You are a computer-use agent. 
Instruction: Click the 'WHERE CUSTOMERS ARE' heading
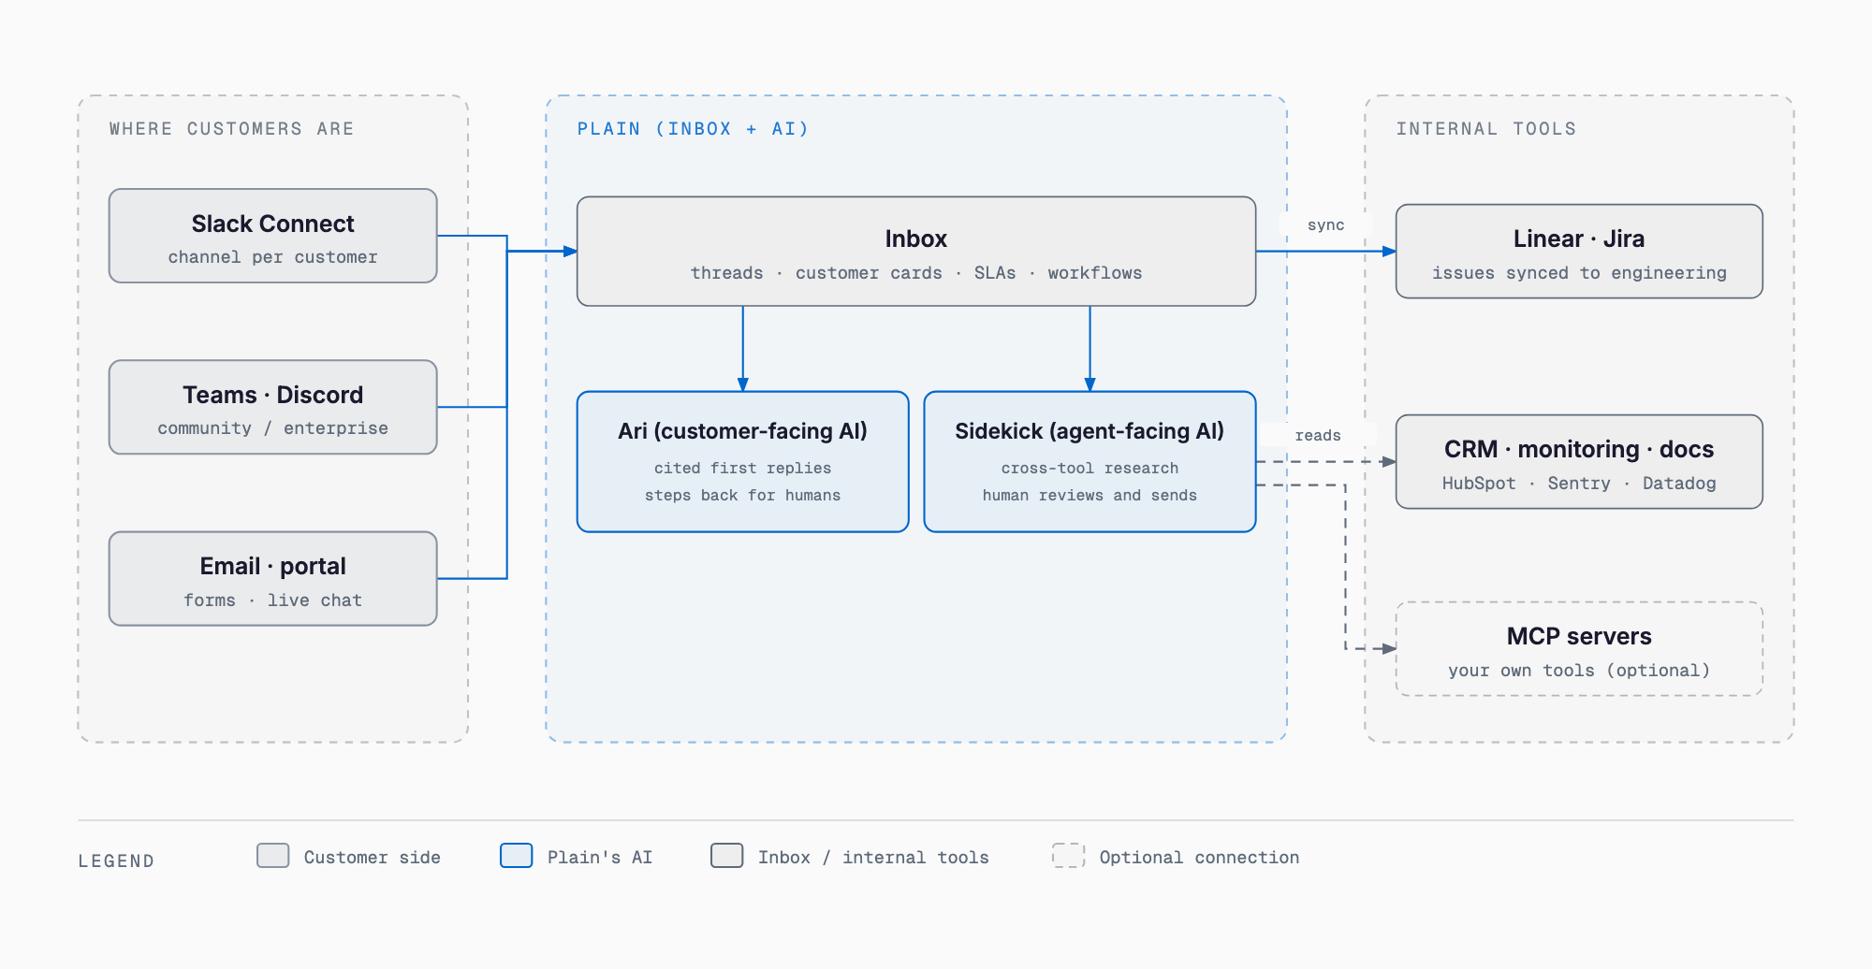(x=232, y=129)
